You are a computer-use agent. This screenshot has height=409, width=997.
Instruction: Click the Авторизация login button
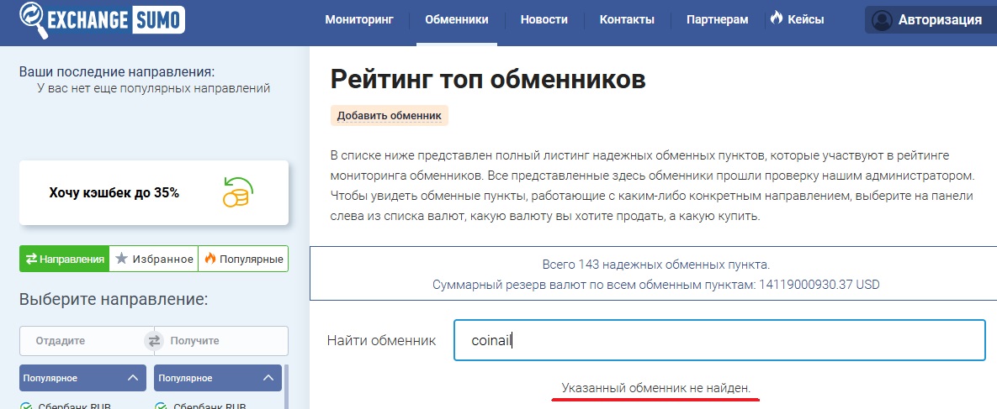click(931, 19)
